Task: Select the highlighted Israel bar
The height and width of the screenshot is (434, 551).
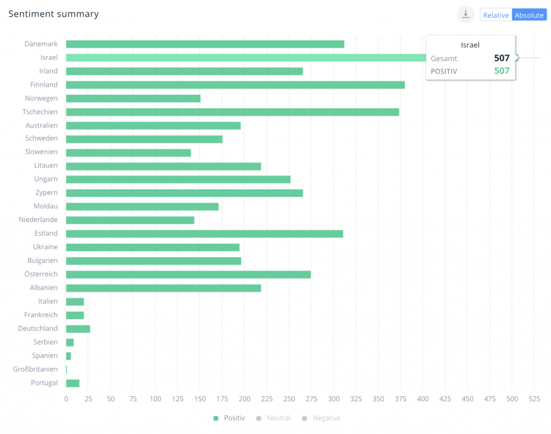Action: tap(245, 58)
